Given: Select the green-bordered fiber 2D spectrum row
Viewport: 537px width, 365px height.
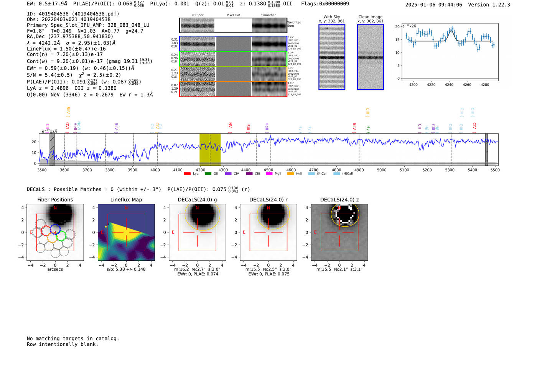Looking at the screenshot, I should click(233, 59).
